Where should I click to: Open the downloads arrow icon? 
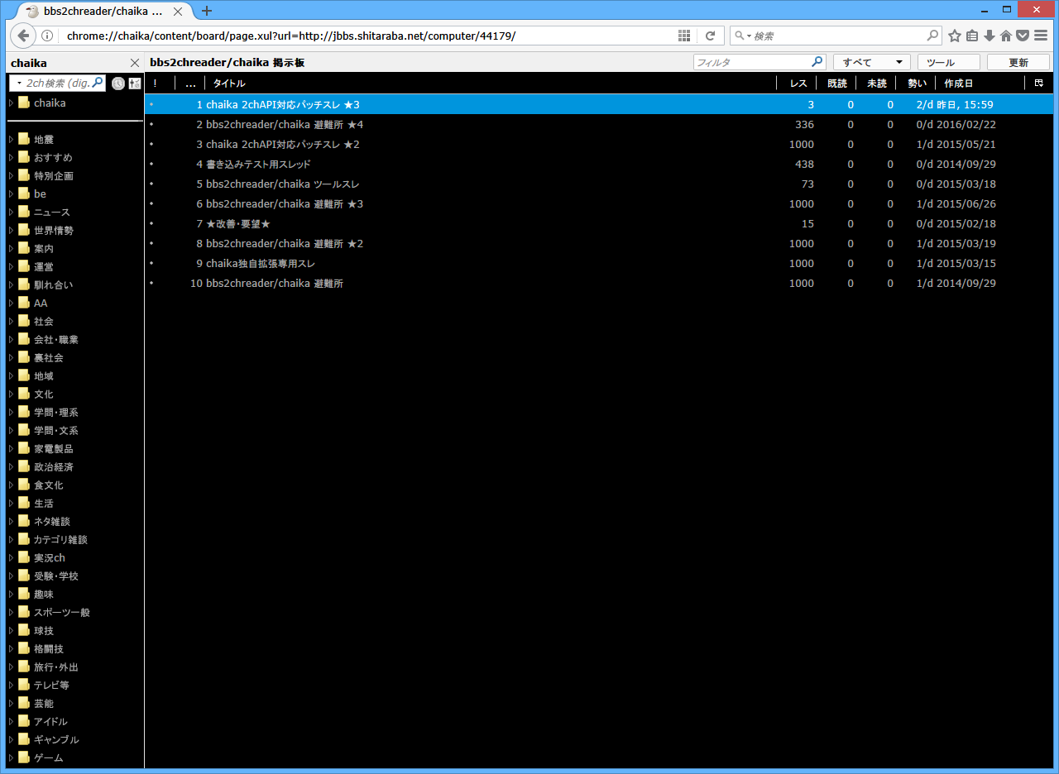989,36
